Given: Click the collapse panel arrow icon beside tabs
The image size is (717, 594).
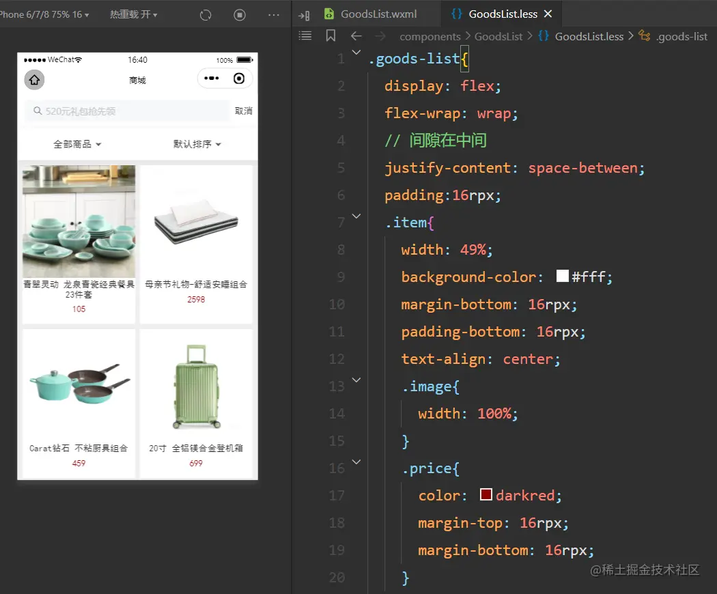Looking at the screenshot, I should coord(304,15).
